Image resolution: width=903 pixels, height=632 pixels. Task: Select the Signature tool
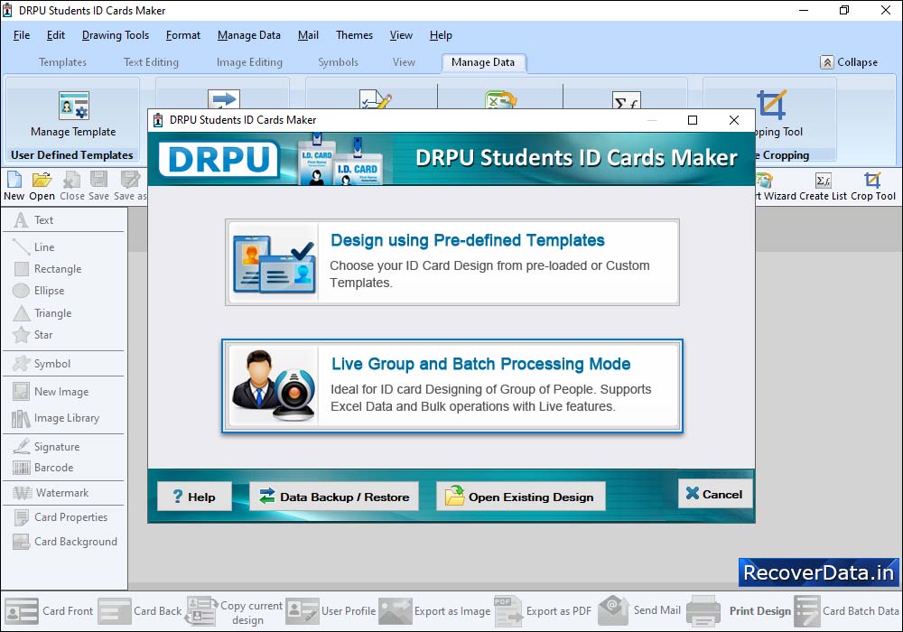[x=46, y=447]
